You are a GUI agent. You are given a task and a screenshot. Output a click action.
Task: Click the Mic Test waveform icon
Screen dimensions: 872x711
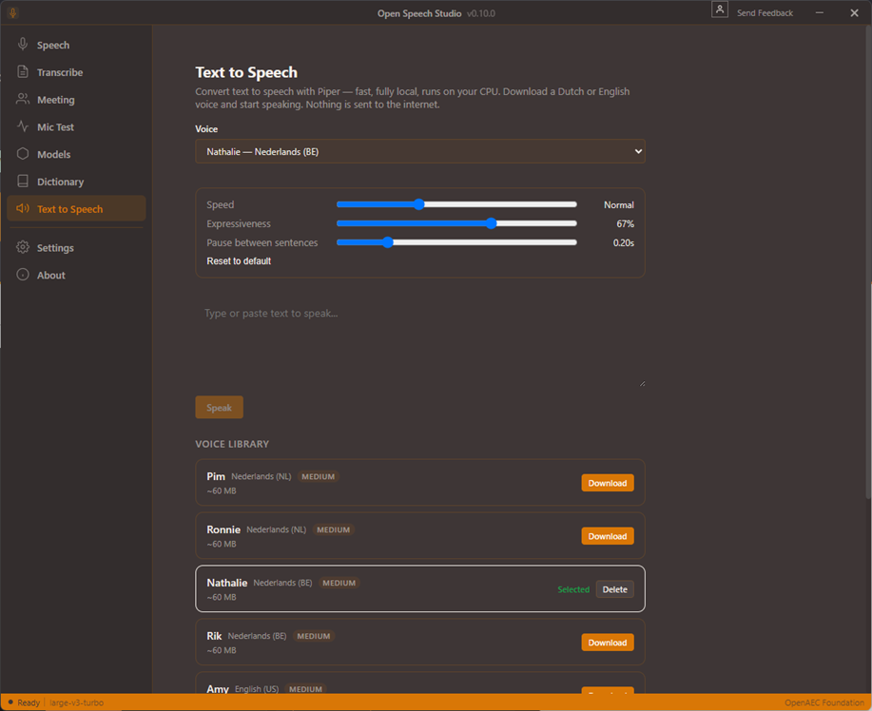point(23,126)
